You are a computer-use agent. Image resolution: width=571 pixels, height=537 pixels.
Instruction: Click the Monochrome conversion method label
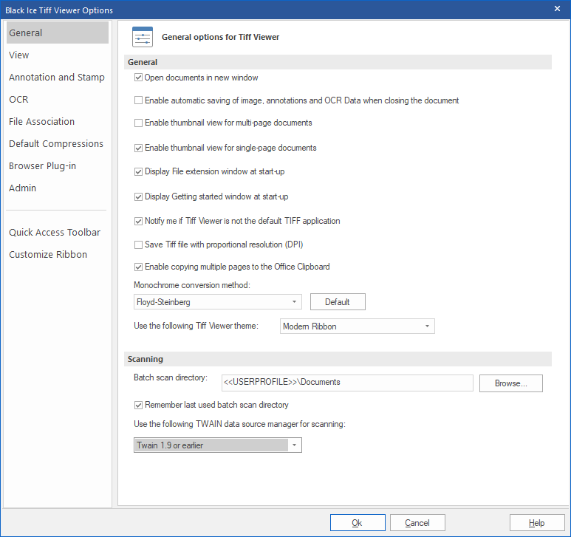coord(192,285)
